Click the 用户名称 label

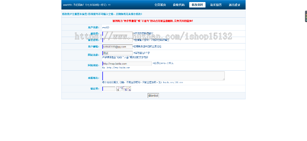click(x=93, y=28)
